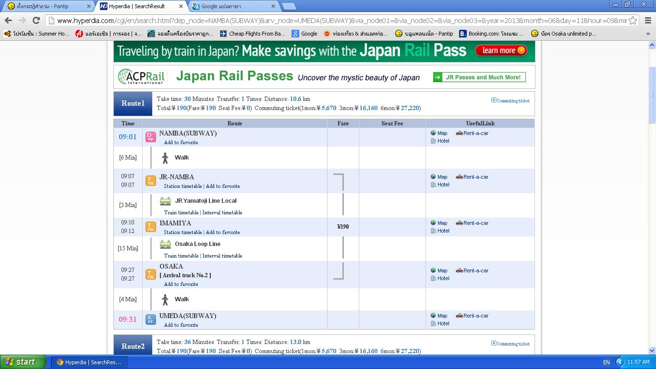This screenshot has width=656, height=369.
Task: Click the Route1 Commuting ticket icon
Action: [494, 100]
